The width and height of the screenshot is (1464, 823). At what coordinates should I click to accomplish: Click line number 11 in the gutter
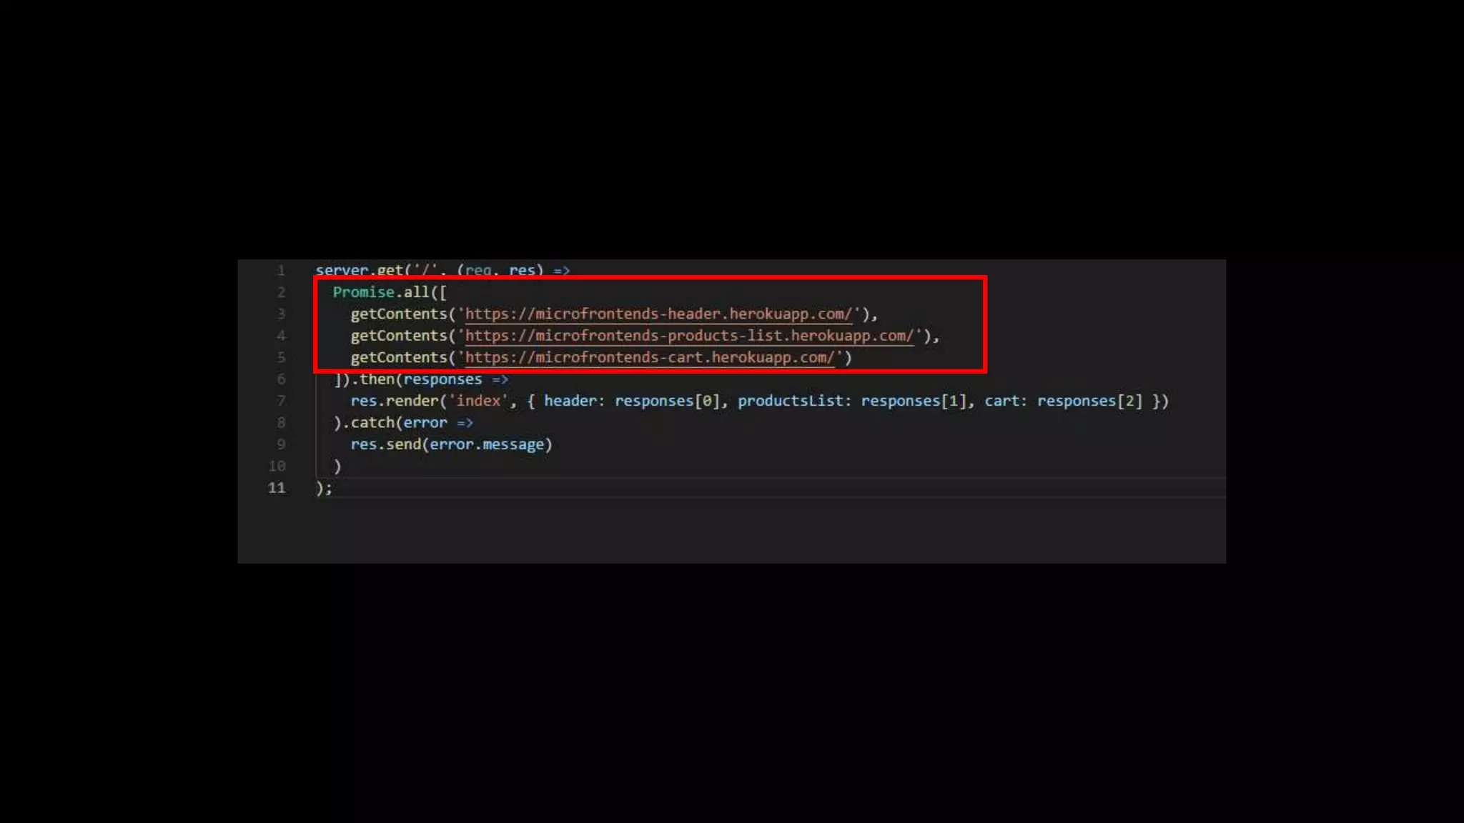tap(277, 487)
